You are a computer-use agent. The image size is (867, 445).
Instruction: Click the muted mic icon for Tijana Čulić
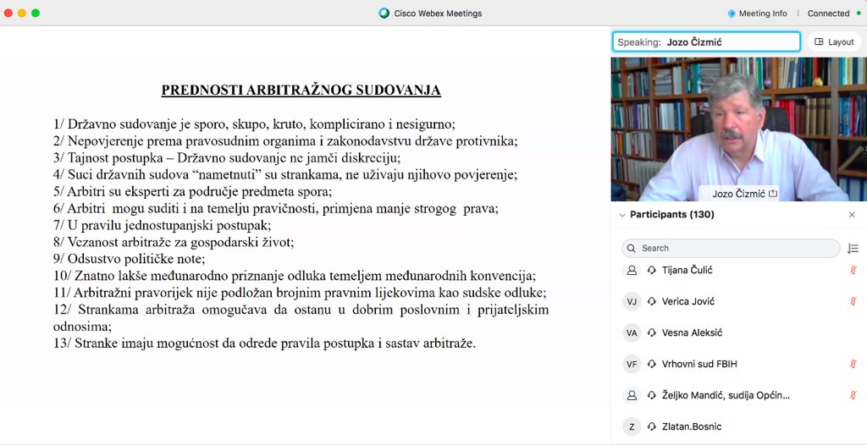point(853,270)
